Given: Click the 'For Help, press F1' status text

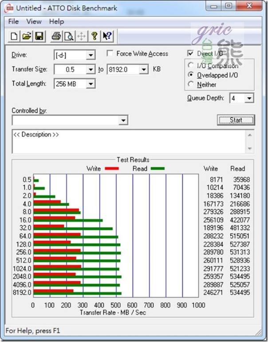Looking at the screenshot, I should [x=33, y=330].
